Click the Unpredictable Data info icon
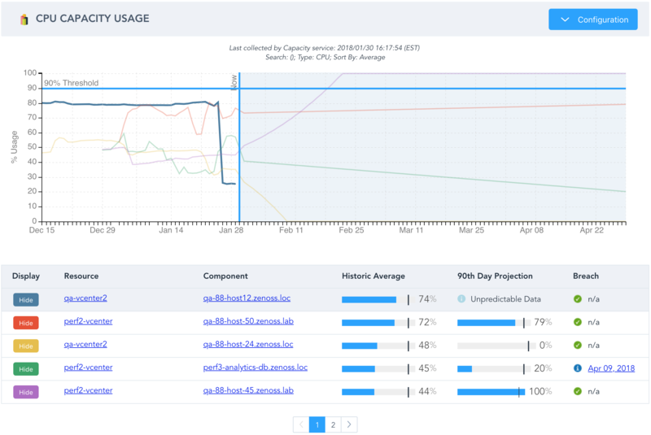This screenshot has height=435, width=651. click(461, 298)
